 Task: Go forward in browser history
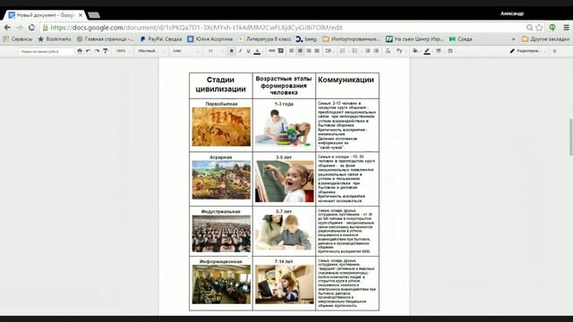[20, 28]
